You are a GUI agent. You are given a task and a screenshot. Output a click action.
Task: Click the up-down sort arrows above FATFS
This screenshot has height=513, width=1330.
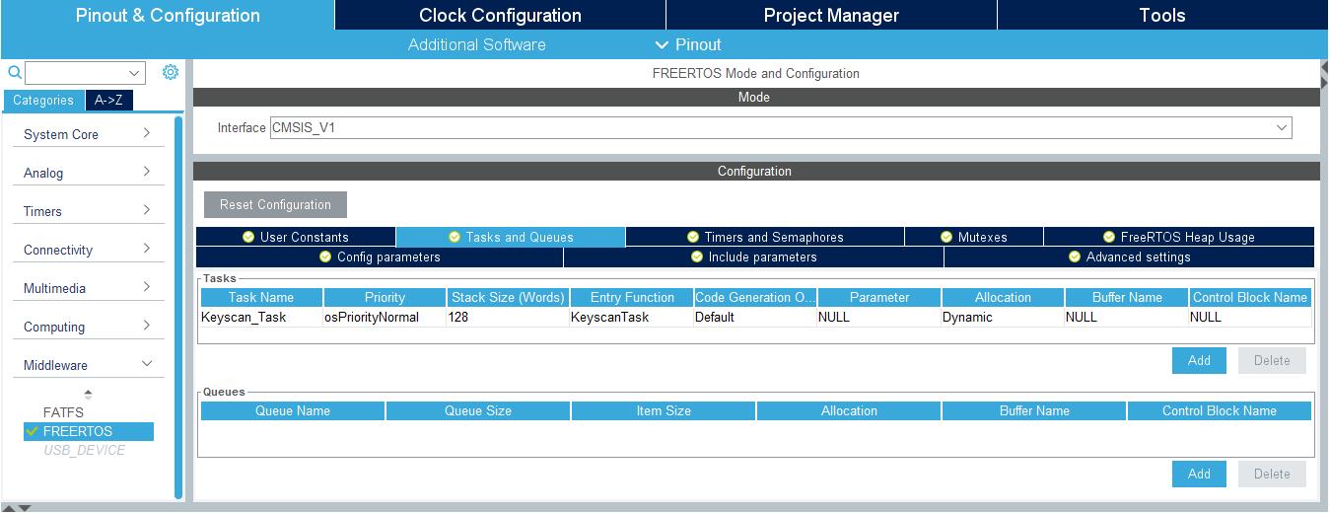(x=88, y=395)
